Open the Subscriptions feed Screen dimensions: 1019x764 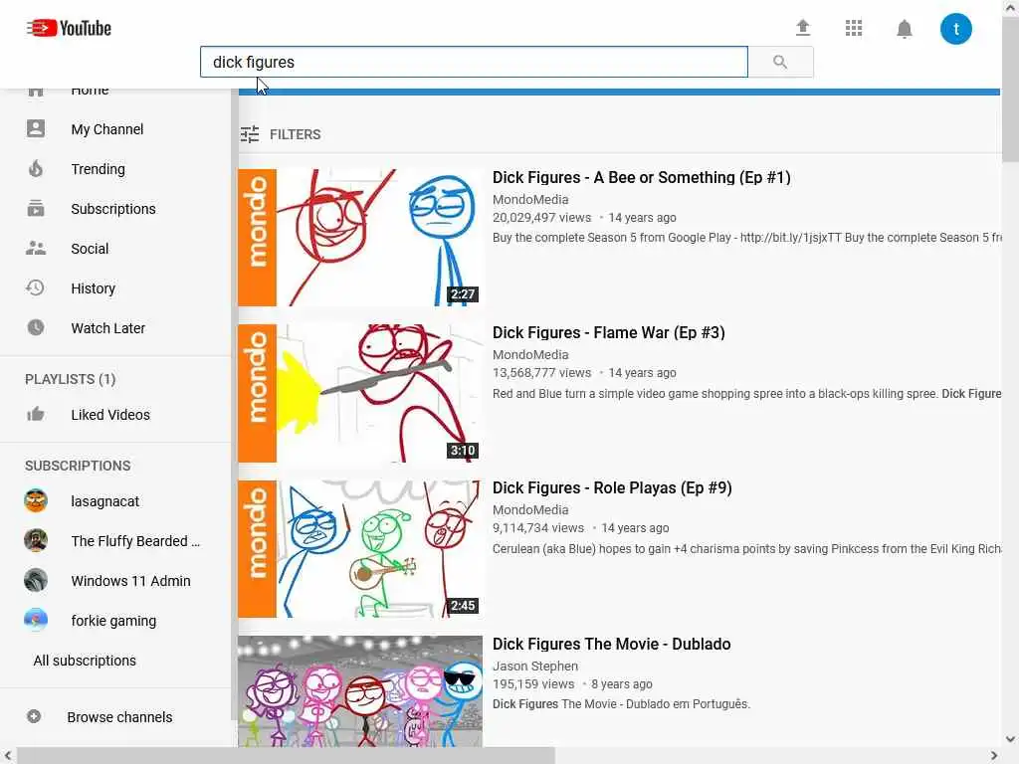(x=113, y=209)
